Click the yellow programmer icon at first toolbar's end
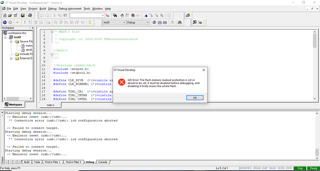This screenshot has height=171, width=320. (188, 15)
